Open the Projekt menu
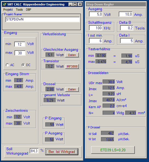The height and width of the screenshot is (162, 149). point(8,10)
